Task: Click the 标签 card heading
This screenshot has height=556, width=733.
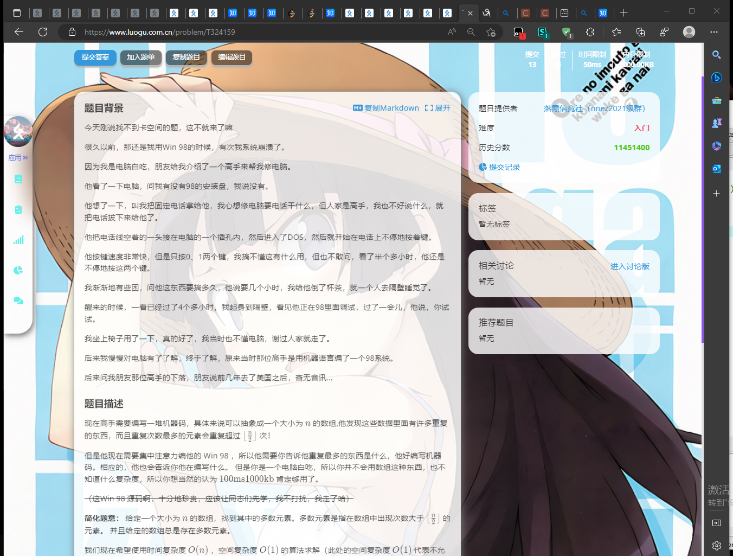Action: tap(487, 208)
